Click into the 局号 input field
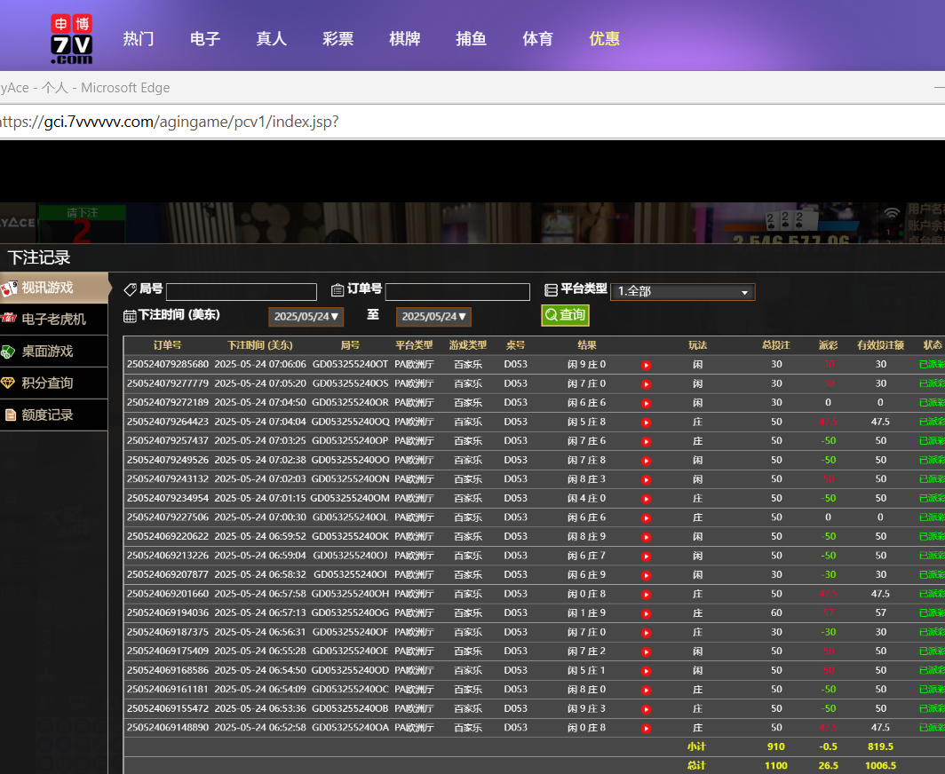Image resolution: width=945 pixels, height=774 pixels. point(241,292)
